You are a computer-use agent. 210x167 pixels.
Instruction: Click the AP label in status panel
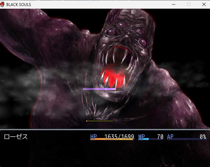170,137
